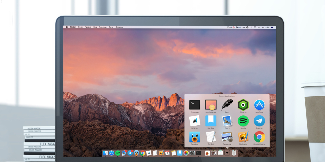
Task: Open the Trash in the Dock
Action: 234,153
